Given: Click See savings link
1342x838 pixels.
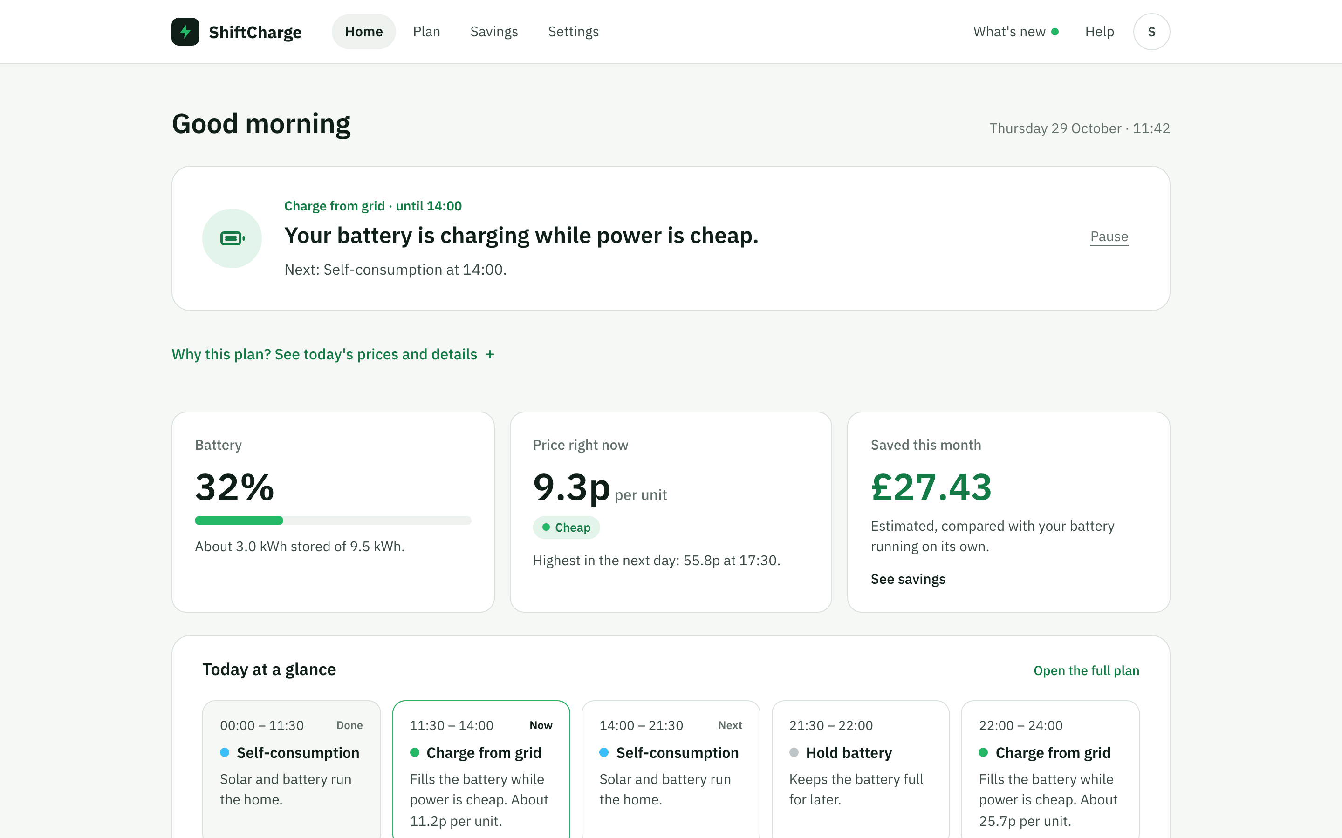Looking at the screenshot, I should pos(908,579).
